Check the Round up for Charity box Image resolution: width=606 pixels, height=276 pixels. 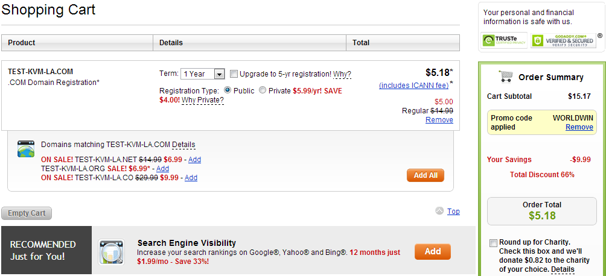[x=494, y=243]
